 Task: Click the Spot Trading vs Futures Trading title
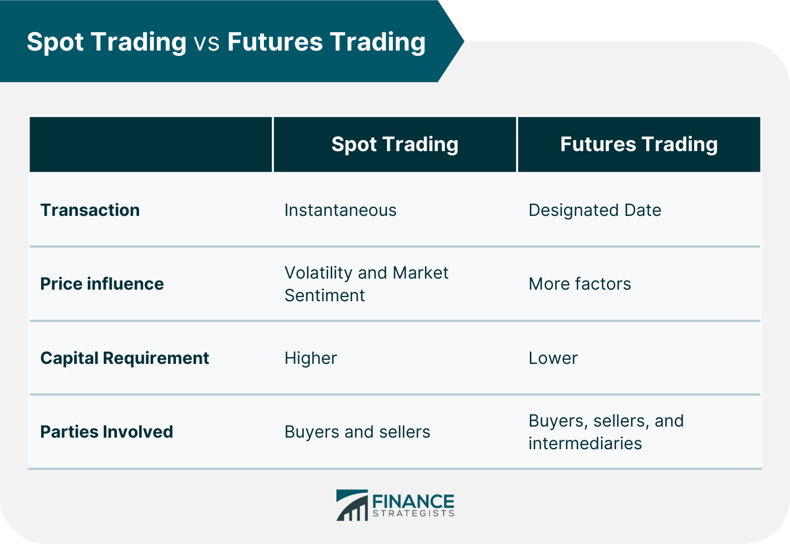click(226, 42)
